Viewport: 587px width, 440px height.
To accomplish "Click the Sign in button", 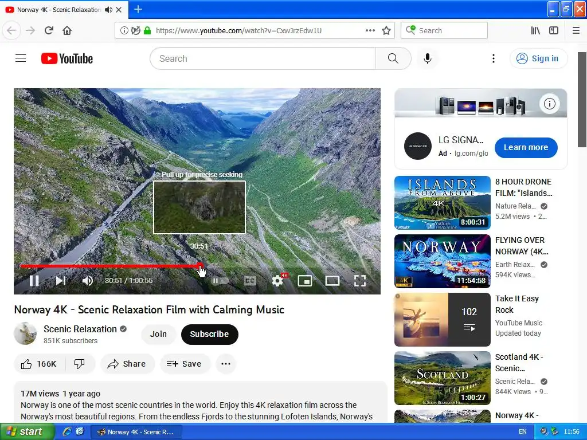I will (x=538, y=58).
